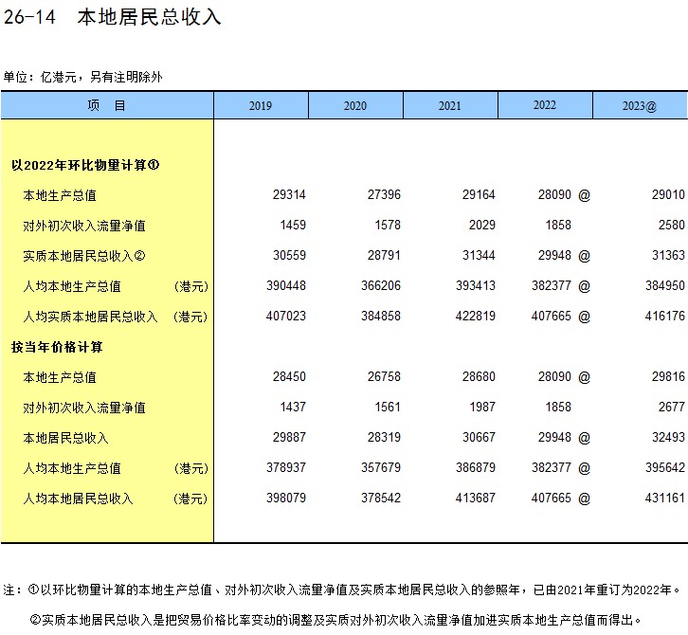Click the value 390448
The image size is (688, 635).
pyautogui.click(x=286, y=286)
